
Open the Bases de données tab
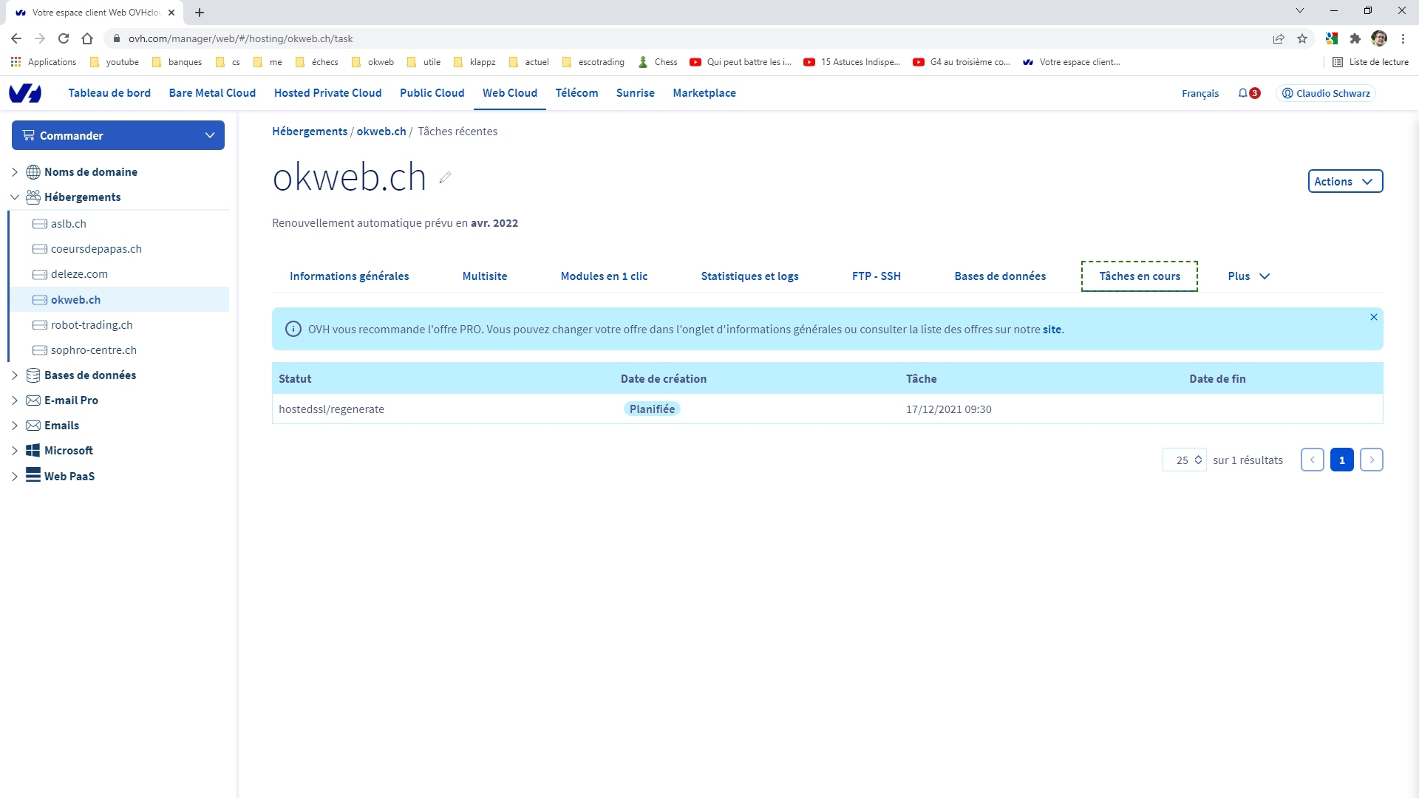1000,276
